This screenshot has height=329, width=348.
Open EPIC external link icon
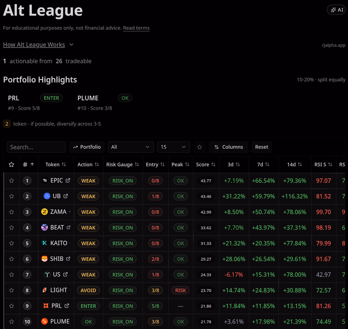click(x=68, y=180)
